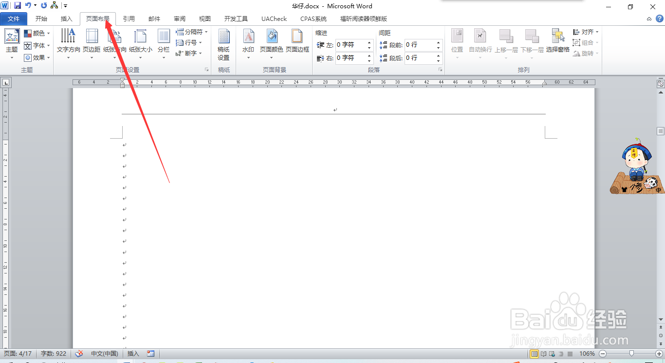Open the 选择窗格 selection pane
The image size is (665, 363).
[x=558, y=41]
